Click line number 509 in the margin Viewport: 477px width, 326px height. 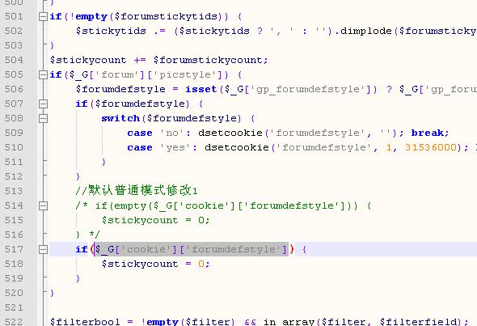click(x=14, y=133)
